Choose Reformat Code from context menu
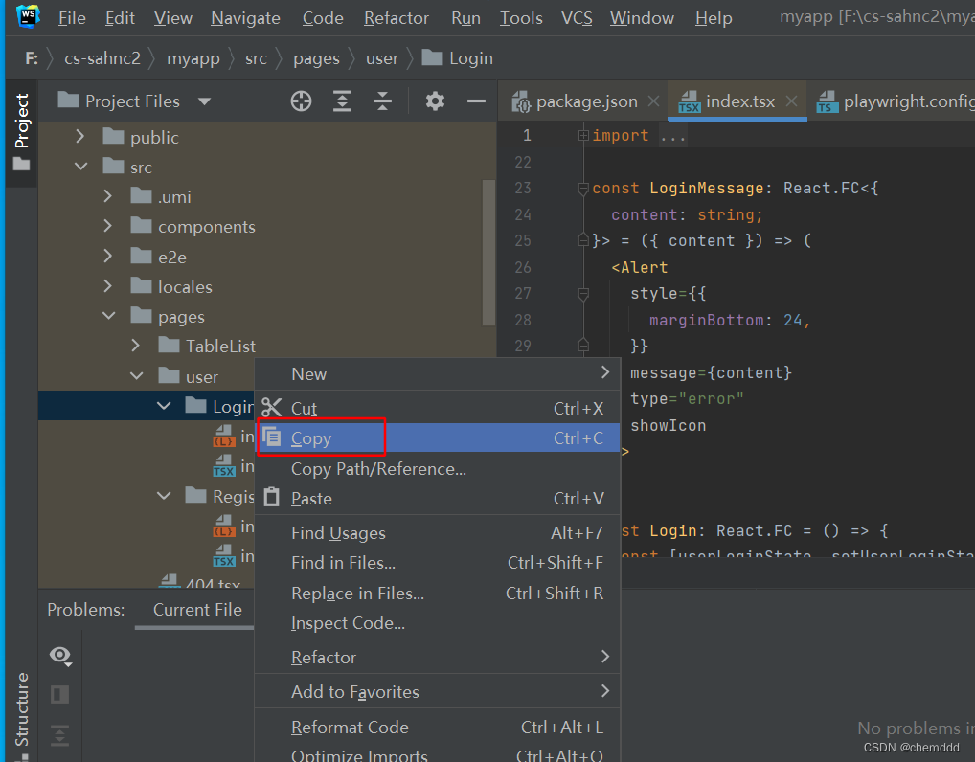 click(437, 727)
